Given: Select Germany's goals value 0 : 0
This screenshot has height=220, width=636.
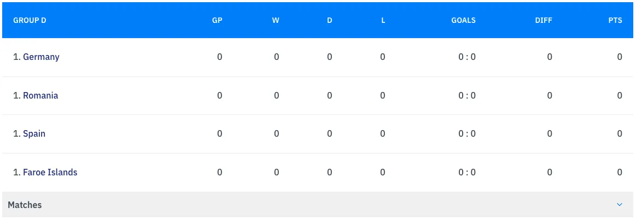Looking at the screenshot, I should pos(467,57).
